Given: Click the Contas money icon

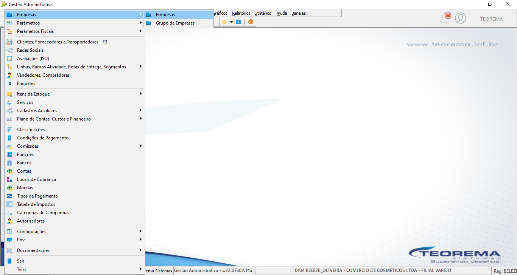Looking at the screenshot, I should pos(9,171).
